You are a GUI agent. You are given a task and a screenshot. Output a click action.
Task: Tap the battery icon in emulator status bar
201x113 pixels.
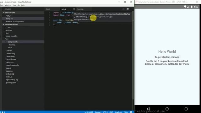point(191,7)
